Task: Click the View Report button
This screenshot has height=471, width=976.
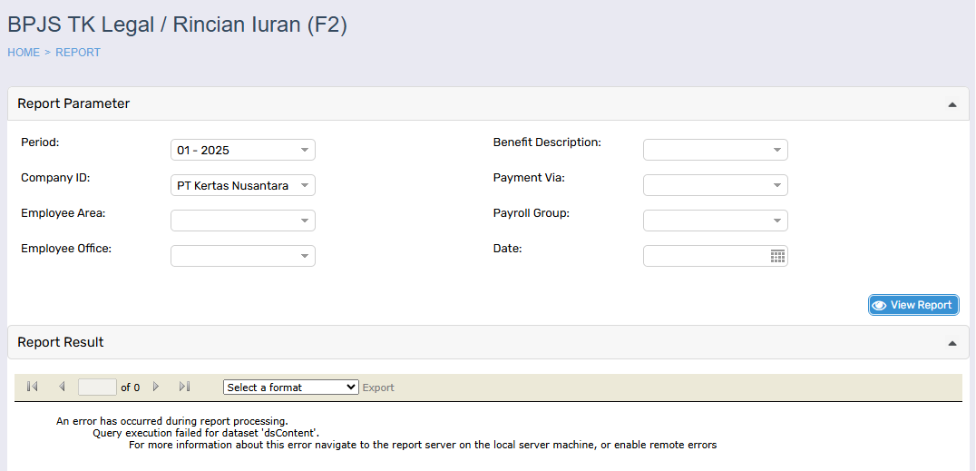Action: [913, 305]
